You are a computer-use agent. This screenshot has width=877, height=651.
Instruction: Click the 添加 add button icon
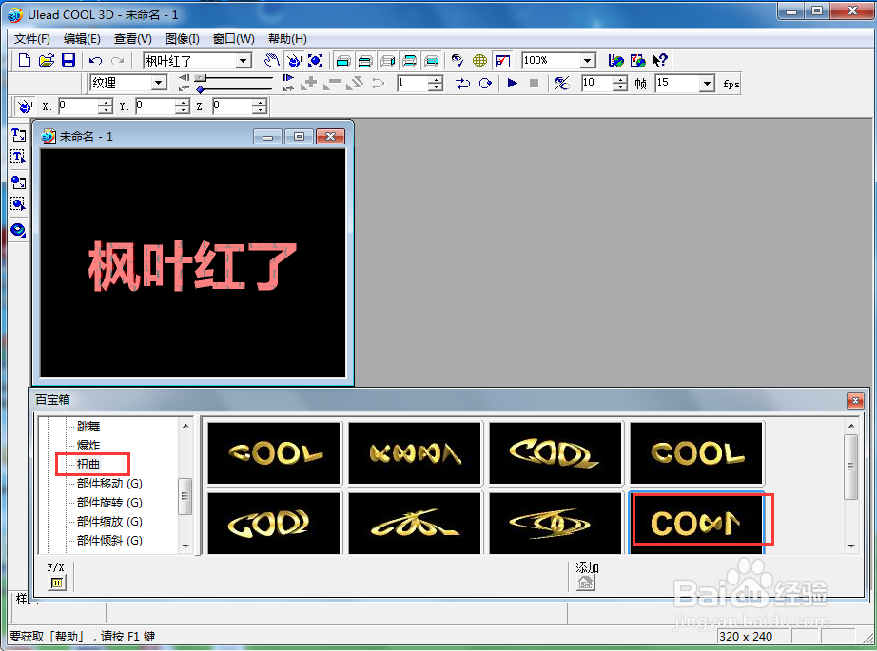pos(586,583)
